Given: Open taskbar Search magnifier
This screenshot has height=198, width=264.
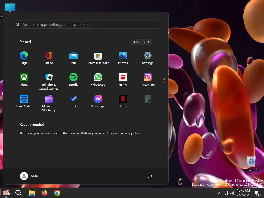Looking at the screenshot, I should tap(19, 193).
